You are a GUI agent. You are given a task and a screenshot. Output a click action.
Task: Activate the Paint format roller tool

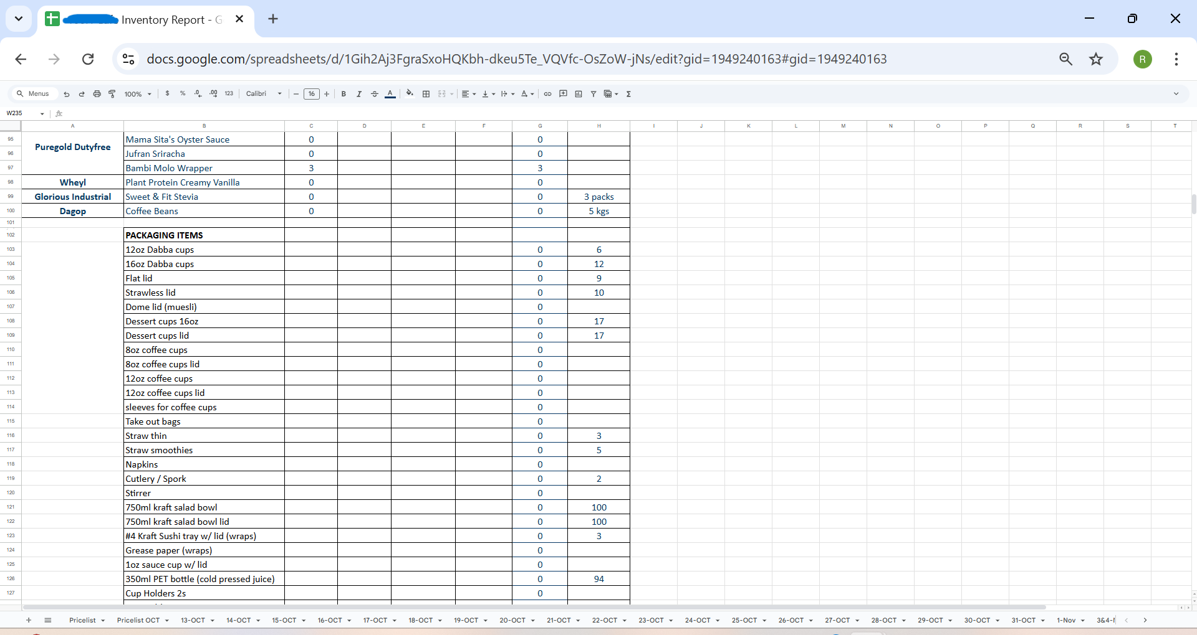pyautogui.click(x=112, y=94)
